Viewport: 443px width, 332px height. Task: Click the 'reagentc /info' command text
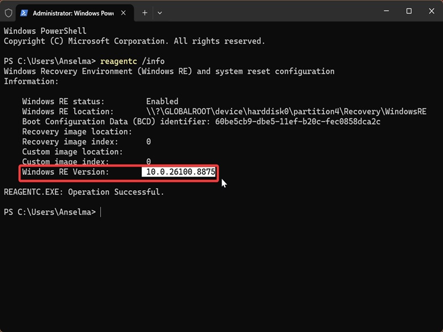[x=132, y=61]
